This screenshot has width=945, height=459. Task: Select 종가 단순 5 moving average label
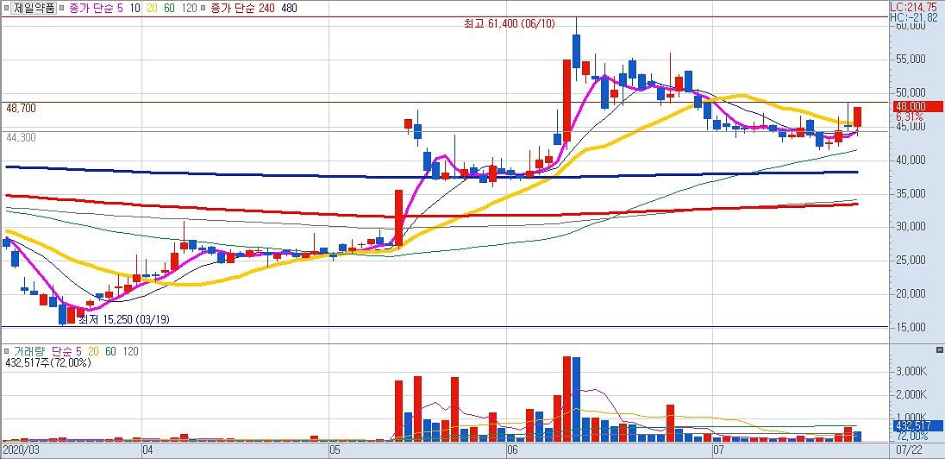coord(95,8)
